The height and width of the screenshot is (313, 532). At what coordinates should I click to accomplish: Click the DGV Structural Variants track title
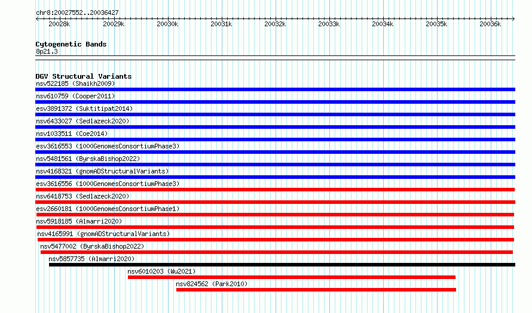[84, 76]
